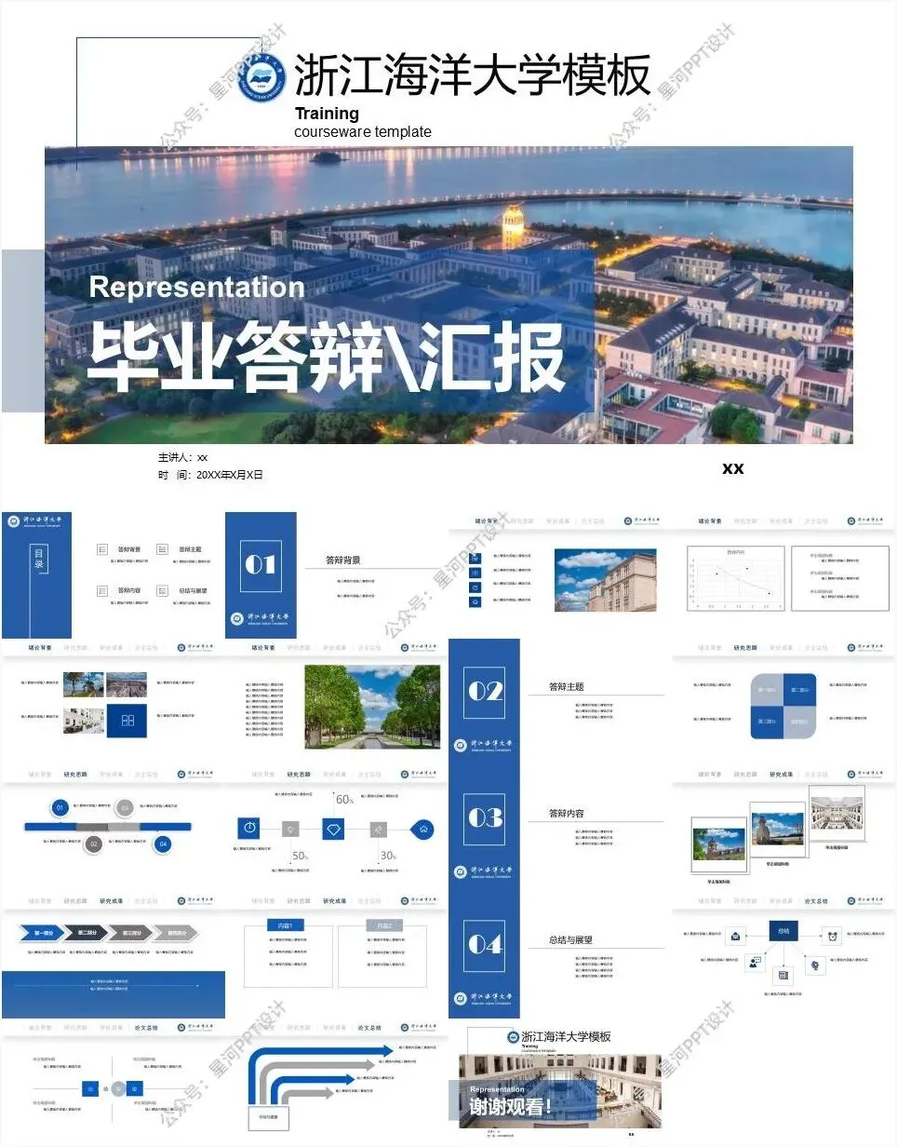
Task: Click the 总结与展望 box below the curved arrows
Action: click(x=269, y=1116)
